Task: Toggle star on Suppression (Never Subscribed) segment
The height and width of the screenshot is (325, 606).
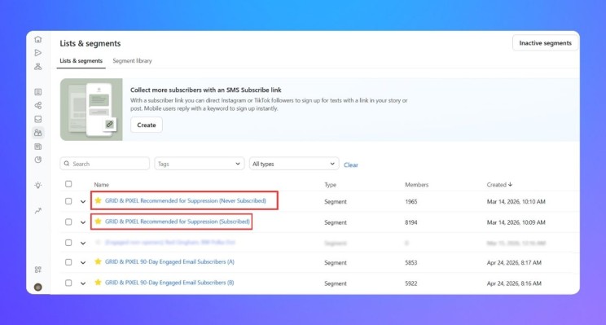Action: pos(99,200)
